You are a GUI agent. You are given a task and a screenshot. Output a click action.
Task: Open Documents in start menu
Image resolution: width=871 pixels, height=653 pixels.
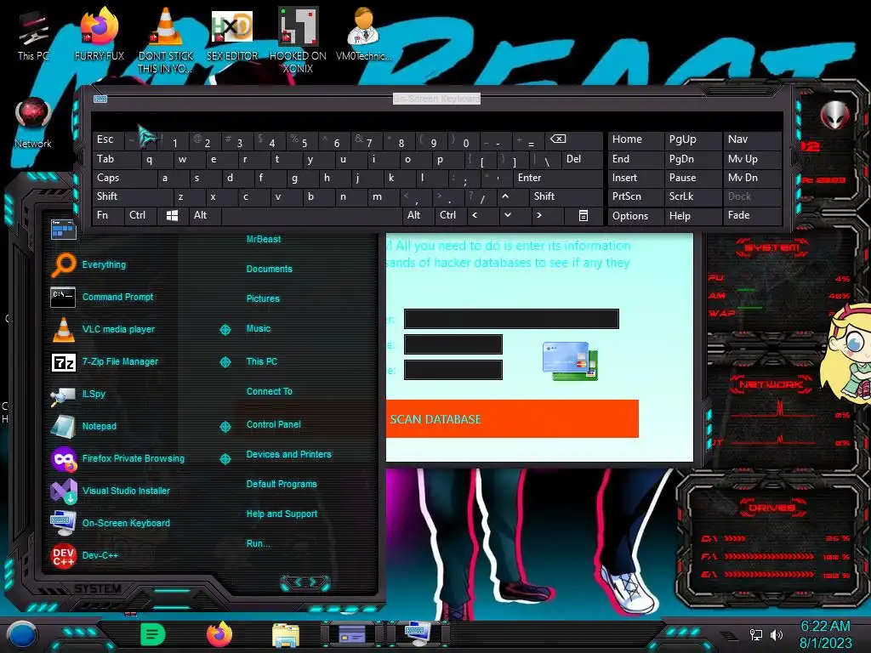[x=269, y=269]
